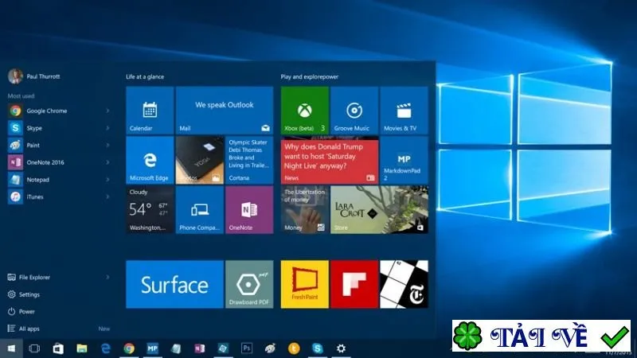This screenshot has height=358, width=637.
Task: Open Movies & TV tile
Action: 404,111
